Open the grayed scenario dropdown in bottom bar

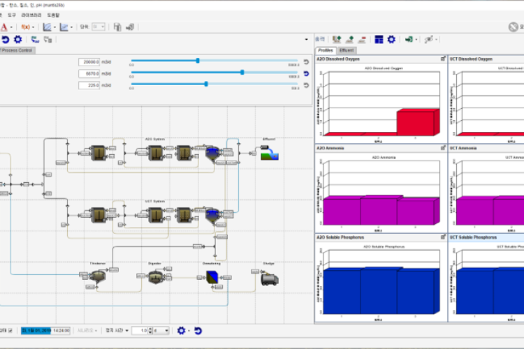(87, 330)
